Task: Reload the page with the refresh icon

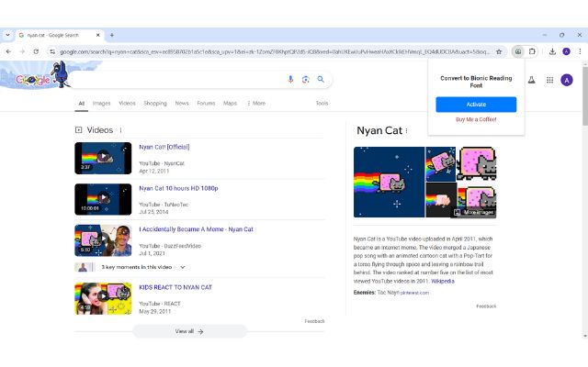Action: (x=36, y=51)
